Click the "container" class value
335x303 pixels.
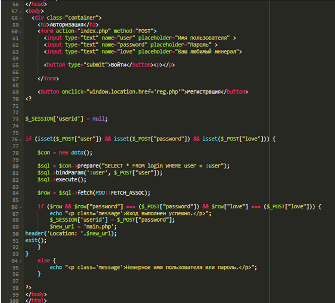(82, 18)
